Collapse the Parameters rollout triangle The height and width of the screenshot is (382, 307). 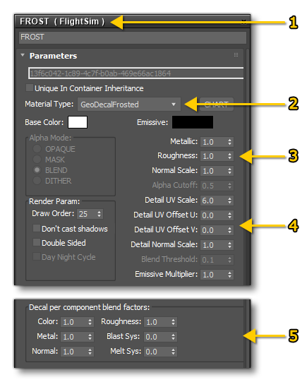[23, 55]
